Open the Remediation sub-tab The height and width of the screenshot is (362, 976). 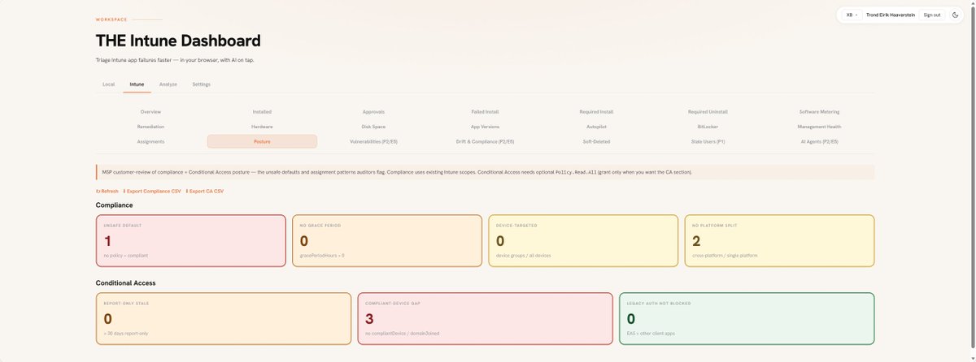click(150, 127)
